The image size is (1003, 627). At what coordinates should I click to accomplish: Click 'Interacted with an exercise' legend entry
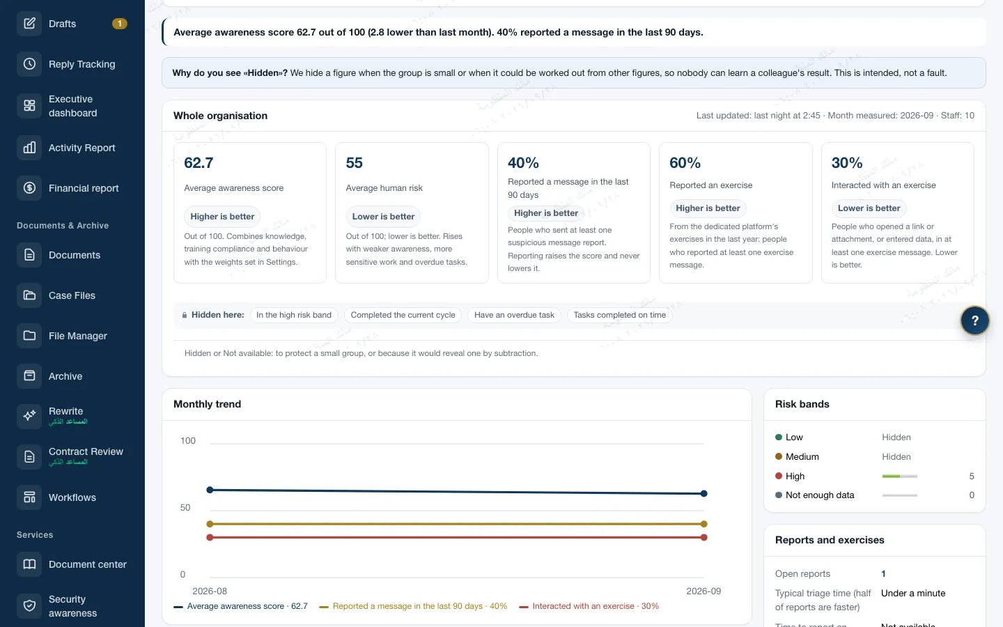tap(589, 606)
